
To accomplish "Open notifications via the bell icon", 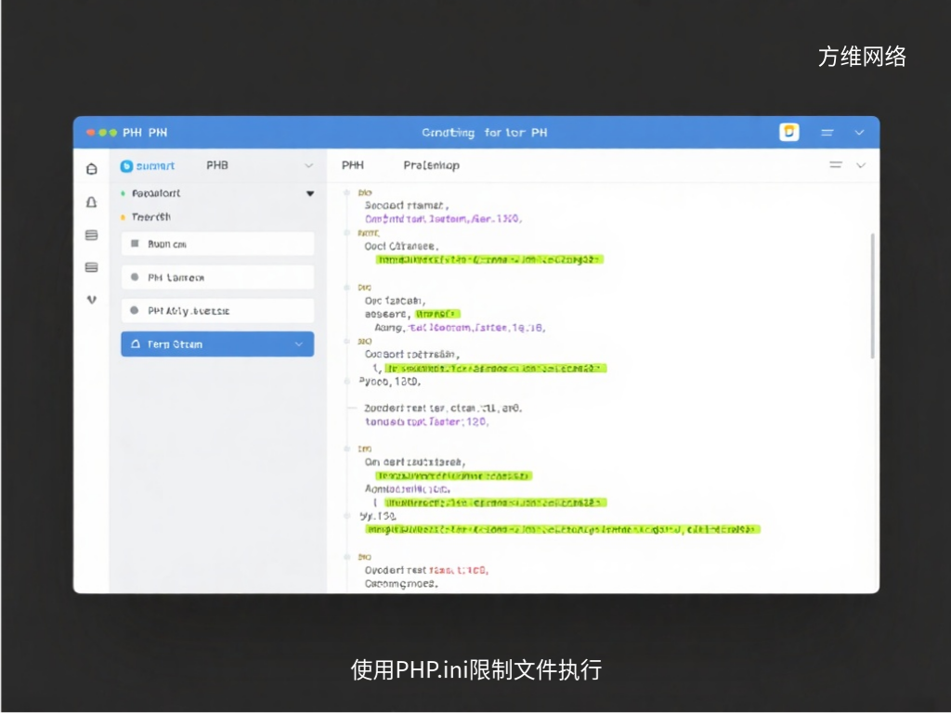I will coord(90,201).
